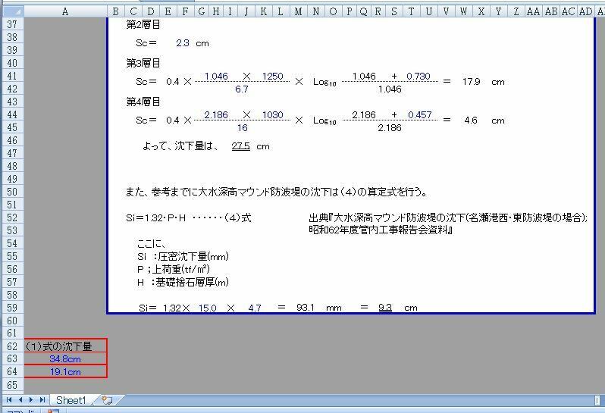Select column AA header
Viewport: 605px width, 413px height.
pos(533,11)
